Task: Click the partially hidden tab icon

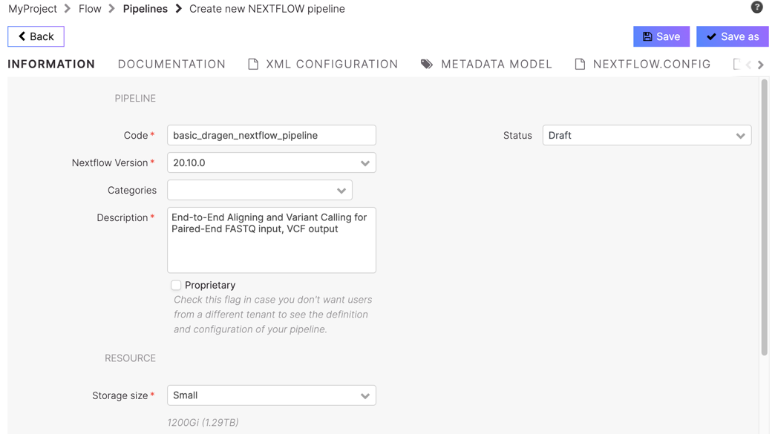Action: coord(736,65)
